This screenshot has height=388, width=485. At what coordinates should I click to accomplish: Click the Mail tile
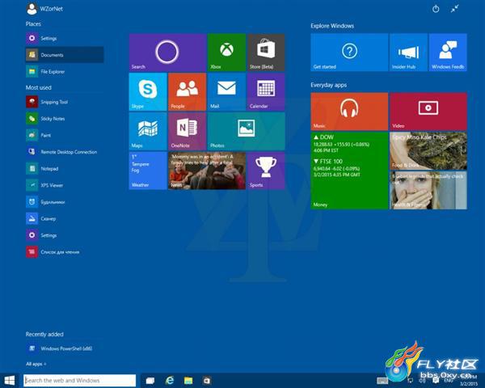(x=226, y=91)
